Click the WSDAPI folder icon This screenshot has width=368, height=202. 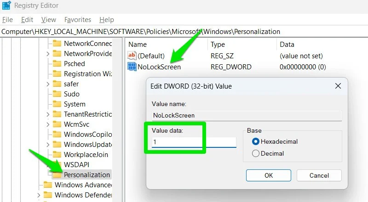tap(57, 164)
